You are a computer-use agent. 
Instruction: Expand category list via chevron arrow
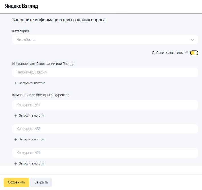[x=192, y=40]
